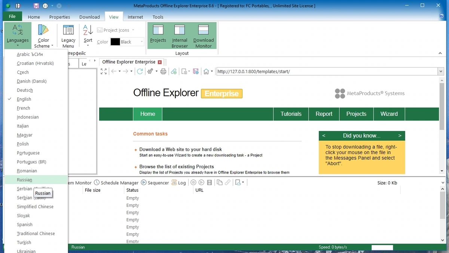Open the Wizard page link
This screenshot has height=253, width=449.
coord(389,114)
